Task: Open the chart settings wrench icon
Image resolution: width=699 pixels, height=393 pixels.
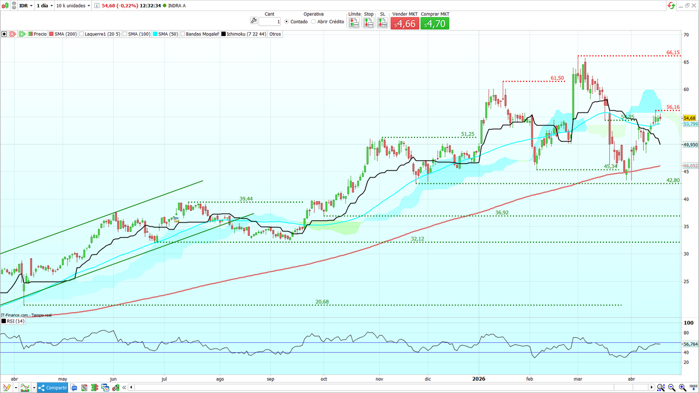Action: (115, 388)
